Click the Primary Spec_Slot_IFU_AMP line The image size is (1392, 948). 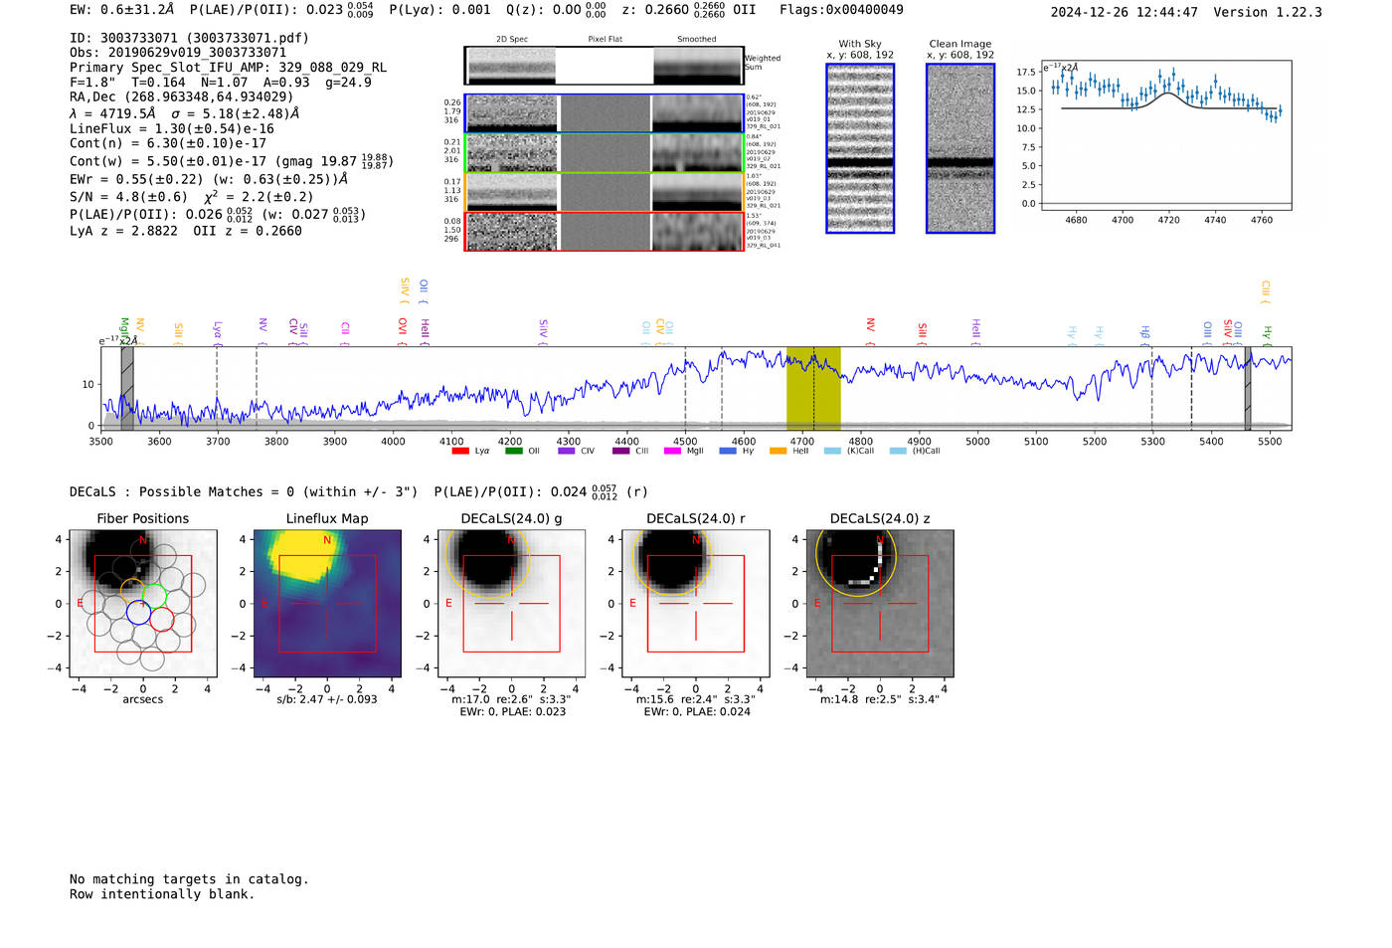point(228,68)
